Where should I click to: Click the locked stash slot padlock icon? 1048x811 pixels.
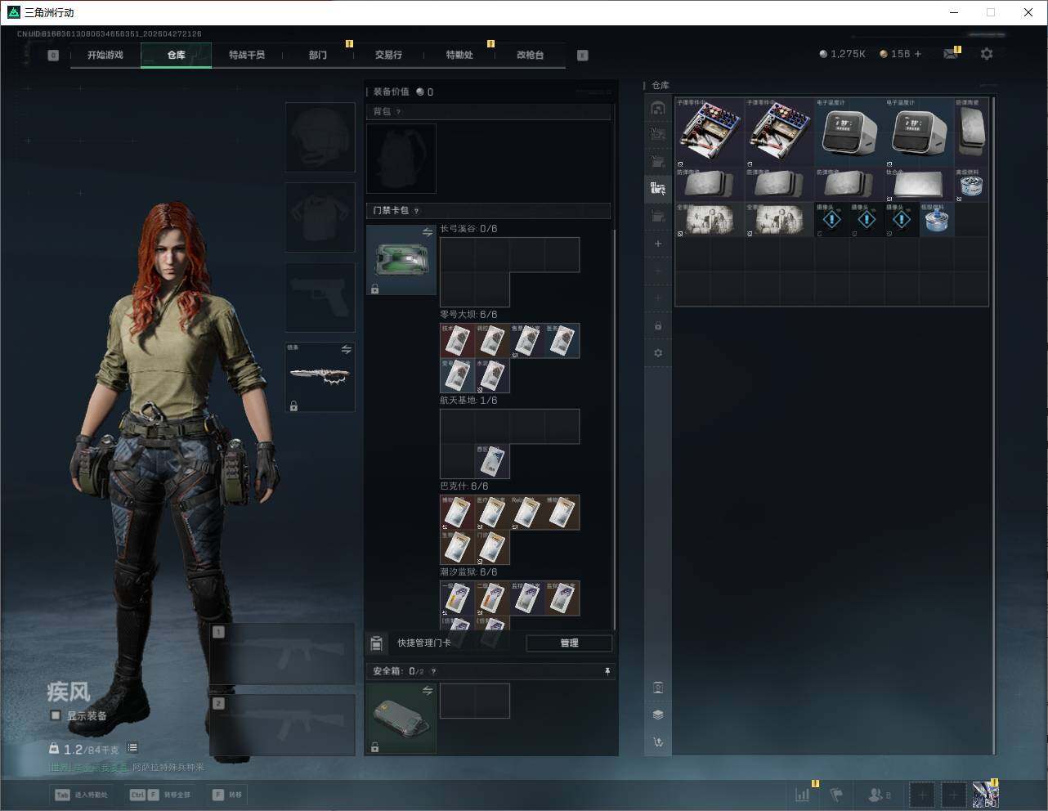click(x=658, y=326)
